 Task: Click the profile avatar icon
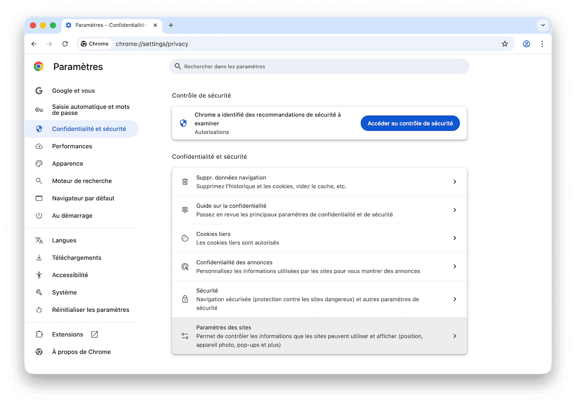pos(527,43)
